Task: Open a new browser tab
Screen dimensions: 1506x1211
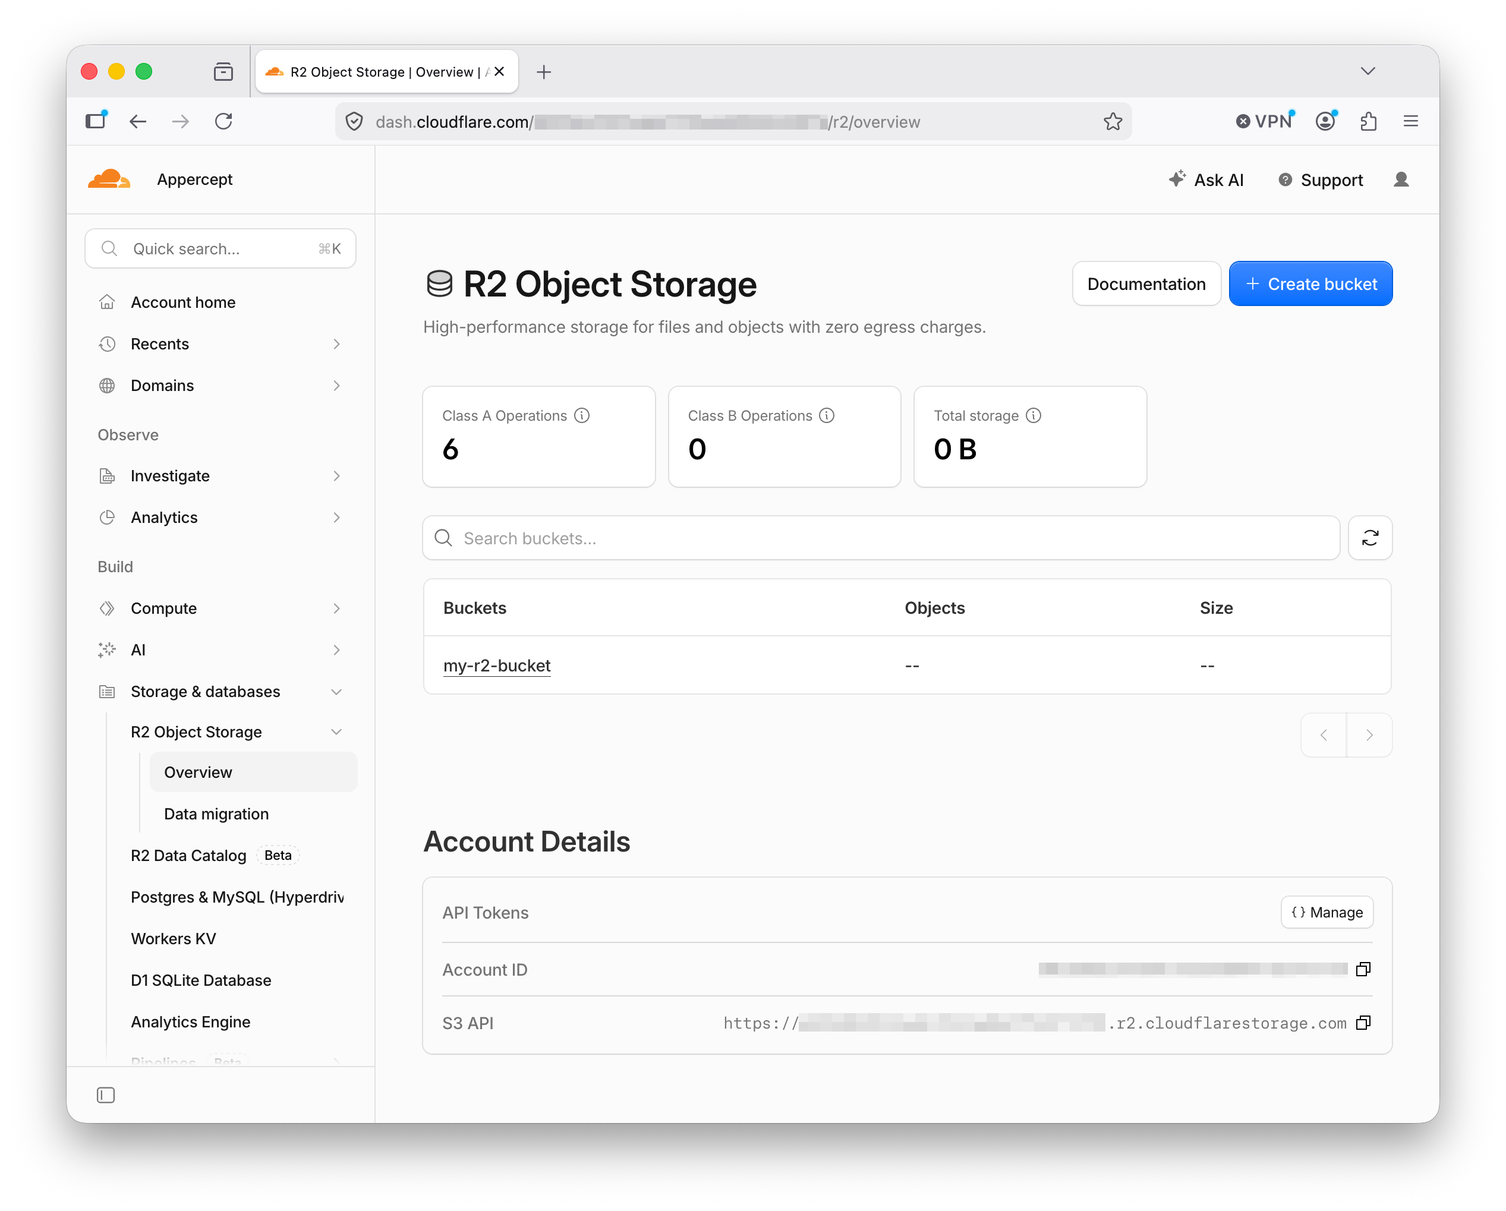Action: tap(543, 72)
